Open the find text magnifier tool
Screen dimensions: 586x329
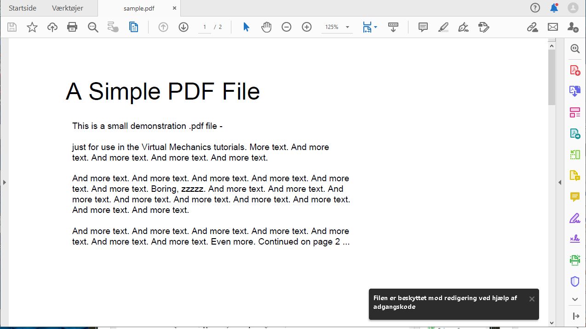pyautogui.click(x=93, y=27)
